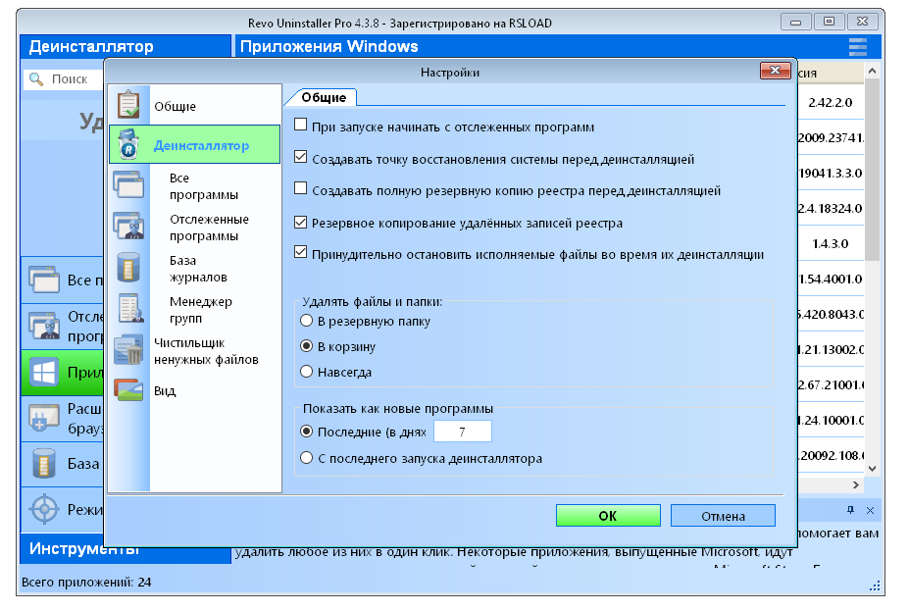Image resolution: width=909 pixels, height=611 pixels.
Task: Click the Отмена button
Action: click(723, 515)
